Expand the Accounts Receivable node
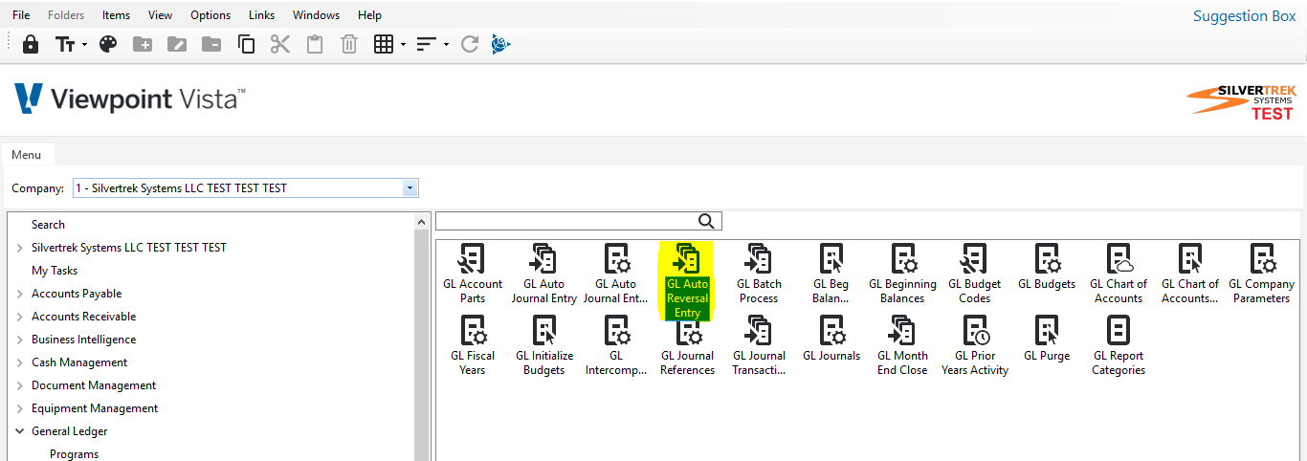 click(x=19, y=317)
